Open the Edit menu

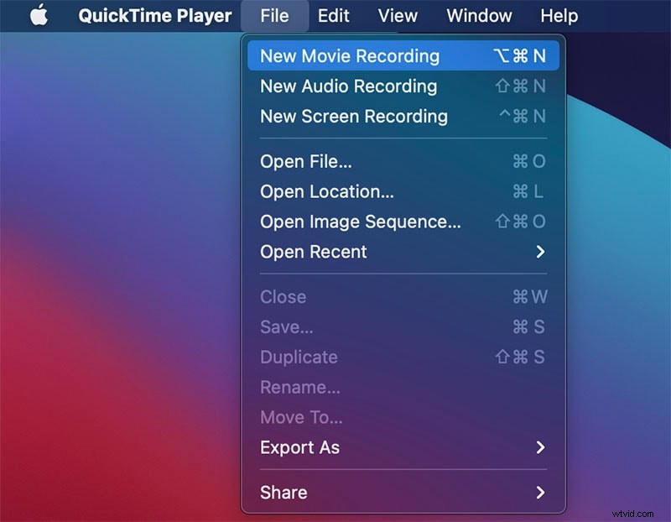pyautogui.click(x=333, y=15)
